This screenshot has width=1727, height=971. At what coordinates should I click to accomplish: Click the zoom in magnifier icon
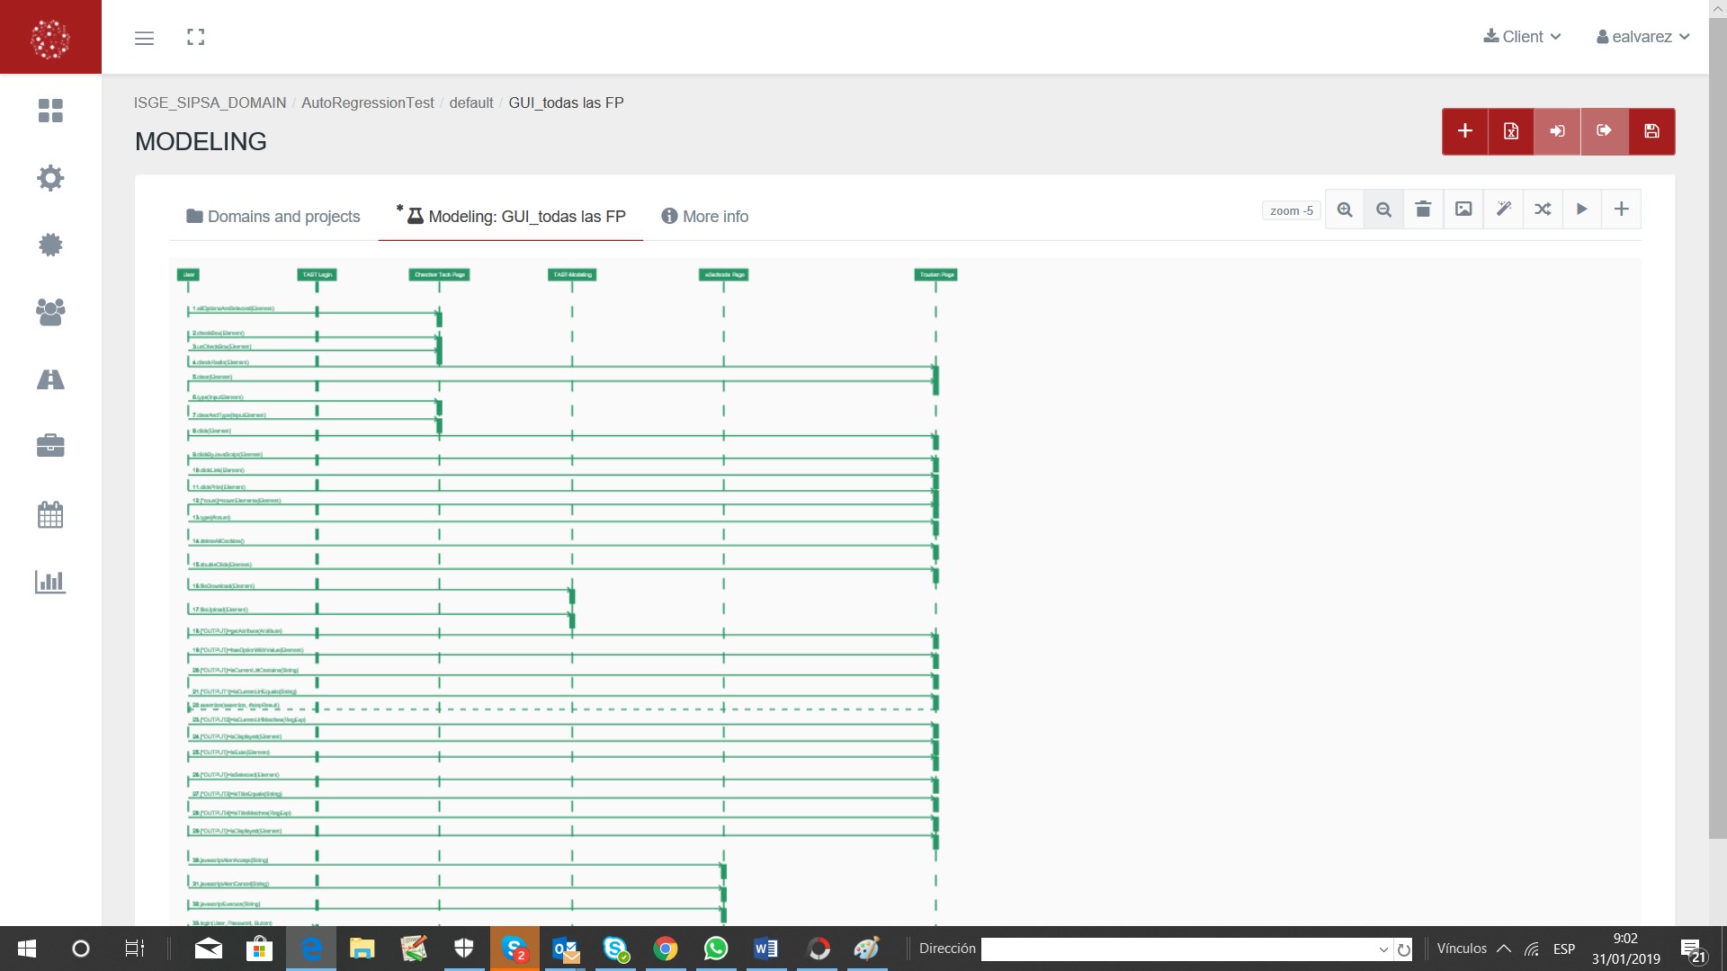click(1345, 209)
